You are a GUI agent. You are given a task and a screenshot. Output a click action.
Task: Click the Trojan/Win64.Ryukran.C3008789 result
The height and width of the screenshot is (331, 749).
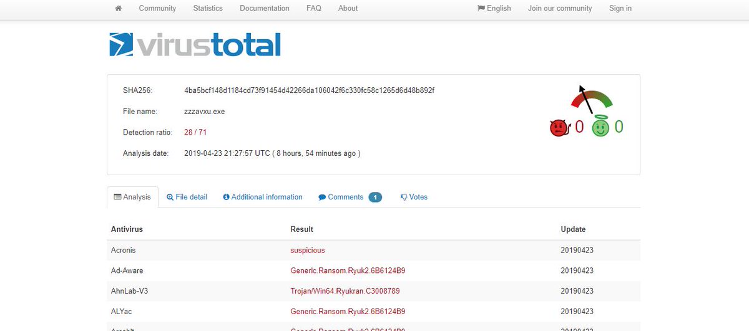(345, 291)
